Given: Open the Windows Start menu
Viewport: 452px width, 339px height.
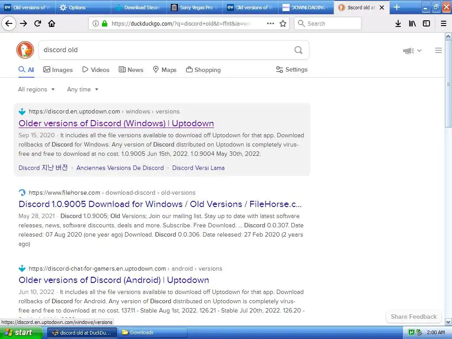Looking at the screenshot, I should point(21,332).
